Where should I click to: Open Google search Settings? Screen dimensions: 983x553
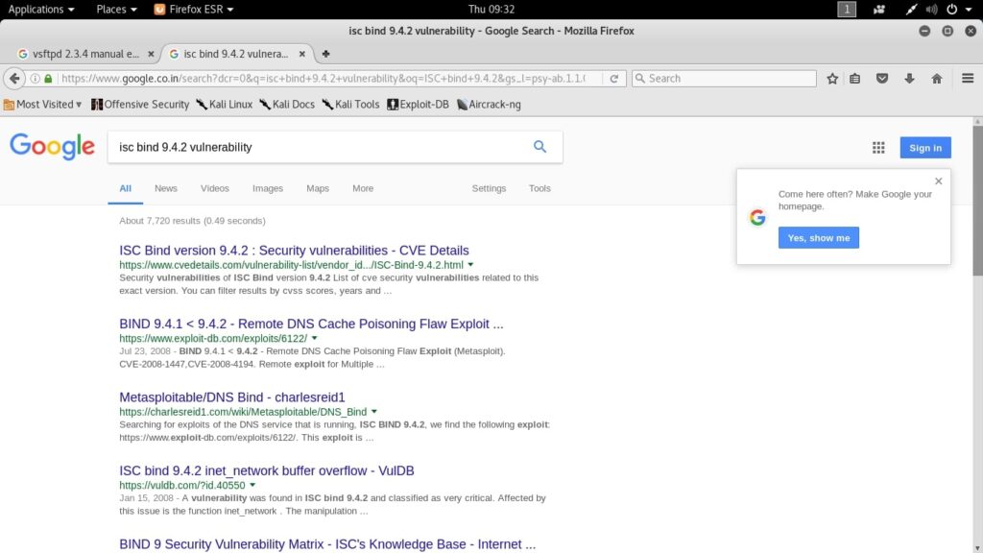pyautogui.click(x=489, y=188)
